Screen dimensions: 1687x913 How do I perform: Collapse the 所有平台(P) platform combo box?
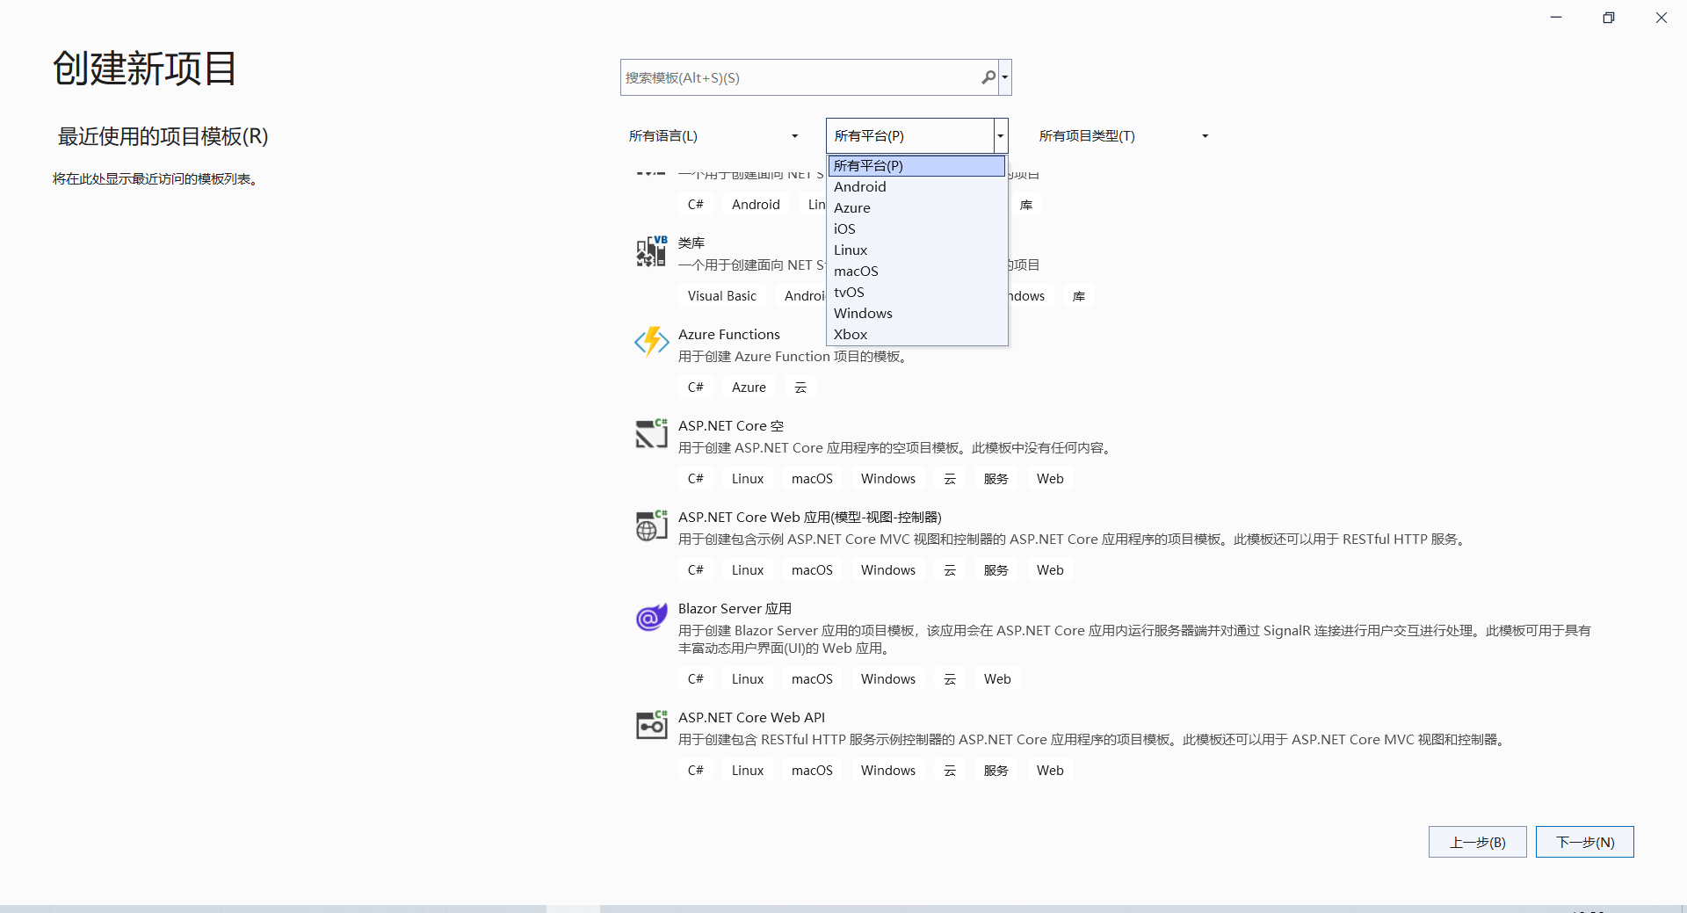1000,136
